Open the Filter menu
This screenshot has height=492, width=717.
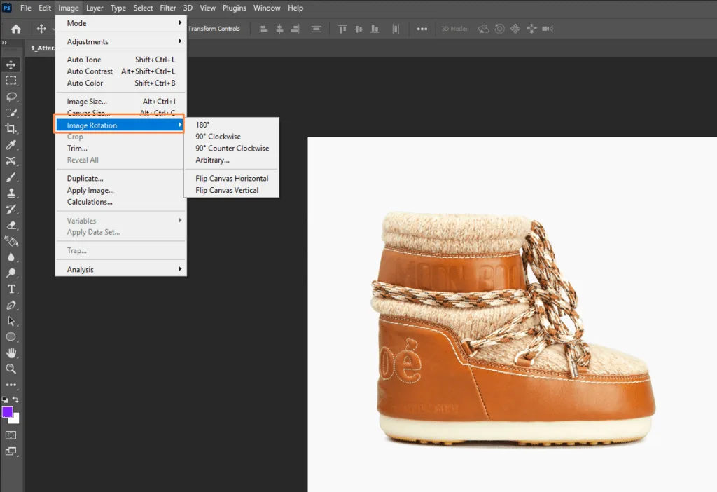click(x=167, y=8)
